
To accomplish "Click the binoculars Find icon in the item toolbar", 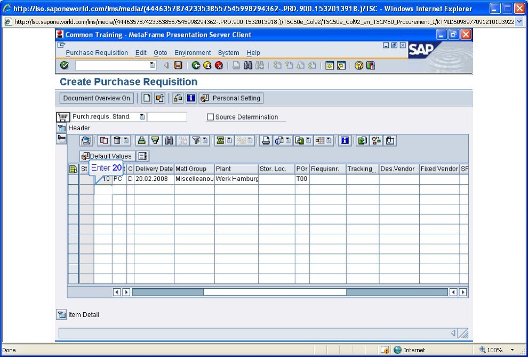I will 169,140.
